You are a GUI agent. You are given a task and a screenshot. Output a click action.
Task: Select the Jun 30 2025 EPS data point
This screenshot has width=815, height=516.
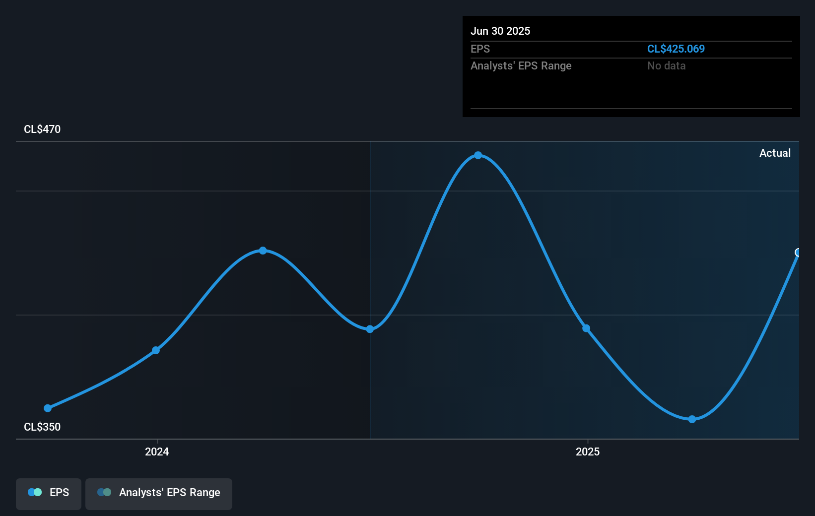click(798, 253)
